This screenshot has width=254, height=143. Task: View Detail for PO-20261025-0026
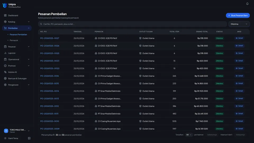click(x=239, y=46)
